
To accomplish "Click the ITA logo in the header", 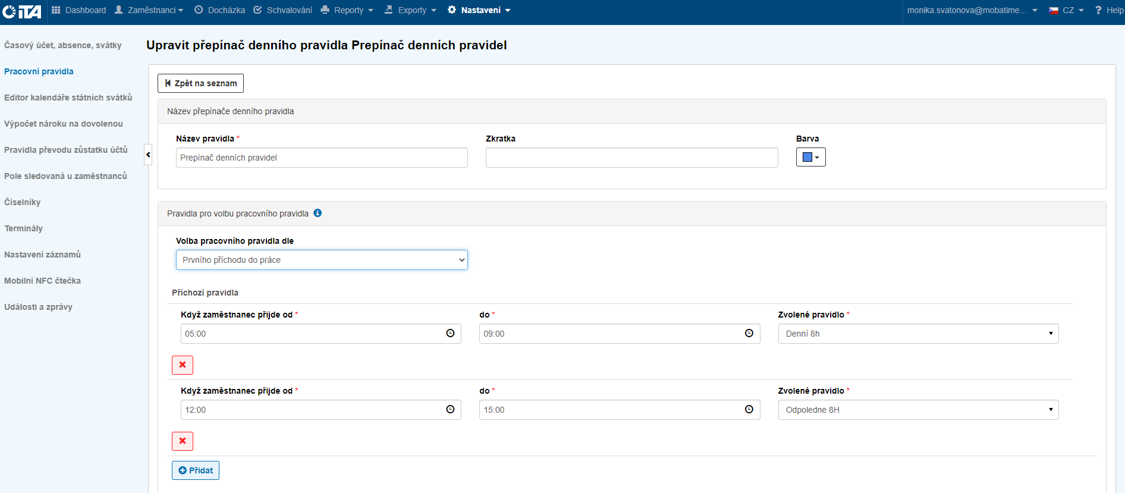I will [22, 11].
